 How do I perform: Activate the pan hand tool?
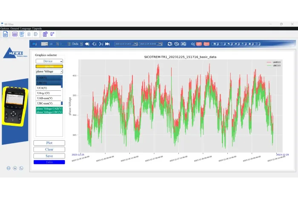[x=243, y=44]
